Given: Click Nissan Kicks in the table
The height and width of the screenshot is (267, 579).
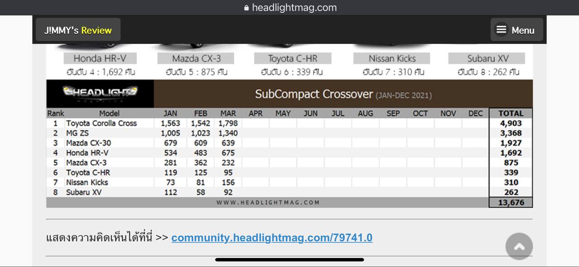Looking at the screenshot, I should tap(87, 183).
